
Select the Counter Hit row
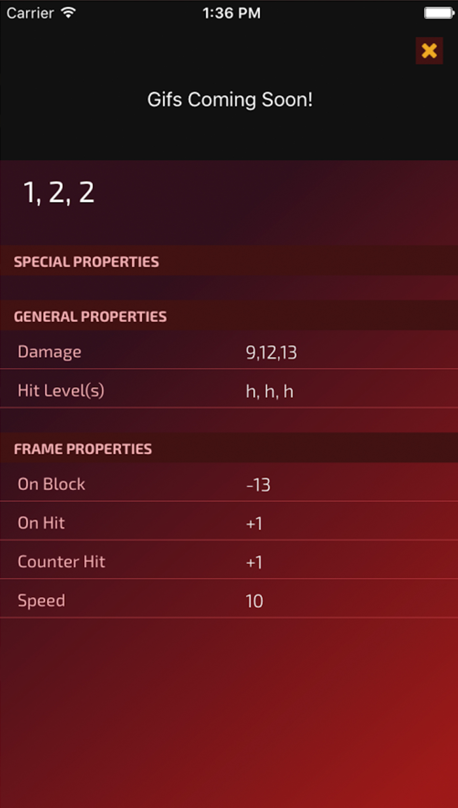pyautogui.click(x=229, y=560)
